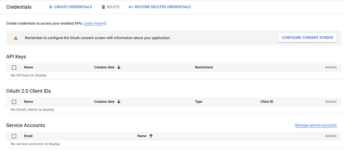Click the trash can Delete icon
344x151 pixels.
pos(103,7)
